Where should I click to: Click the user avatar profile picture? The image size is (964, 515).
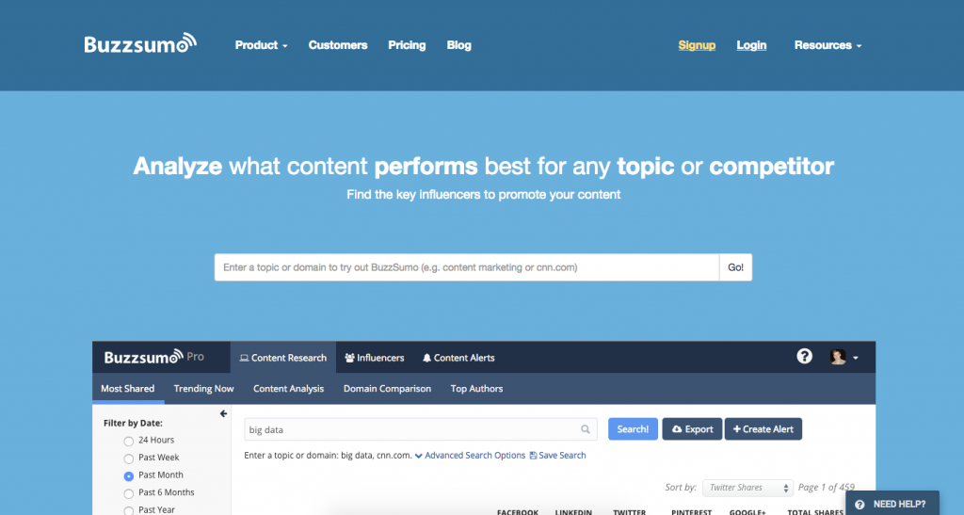click(x=838, y=357)
